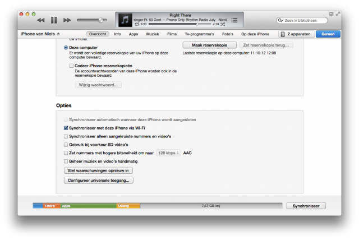Open the Films tab
Image resolution: width=359 pixels, height=240 pixels.
pos(172,34)
